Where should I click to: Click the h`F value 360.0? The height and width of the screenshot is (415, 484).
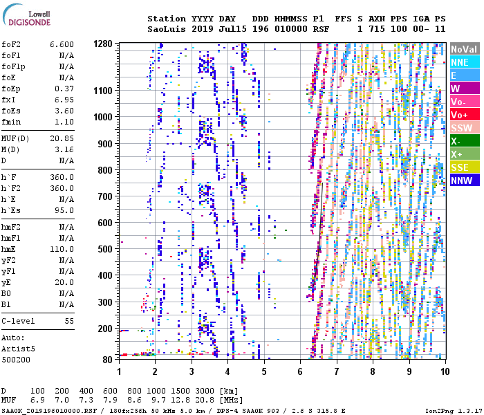point(62,177)
